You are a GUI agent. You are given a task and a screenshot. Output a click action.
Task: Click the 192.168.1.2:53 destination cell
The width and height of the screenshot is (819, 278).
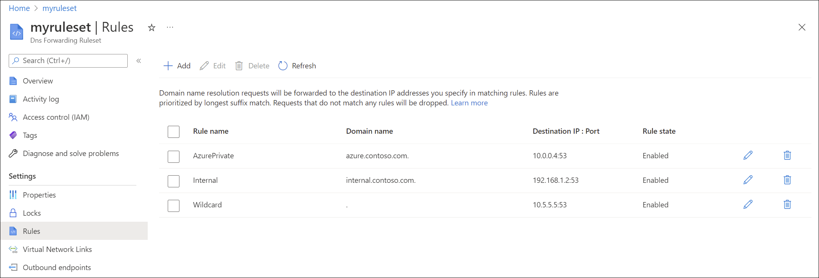(556, 180)
